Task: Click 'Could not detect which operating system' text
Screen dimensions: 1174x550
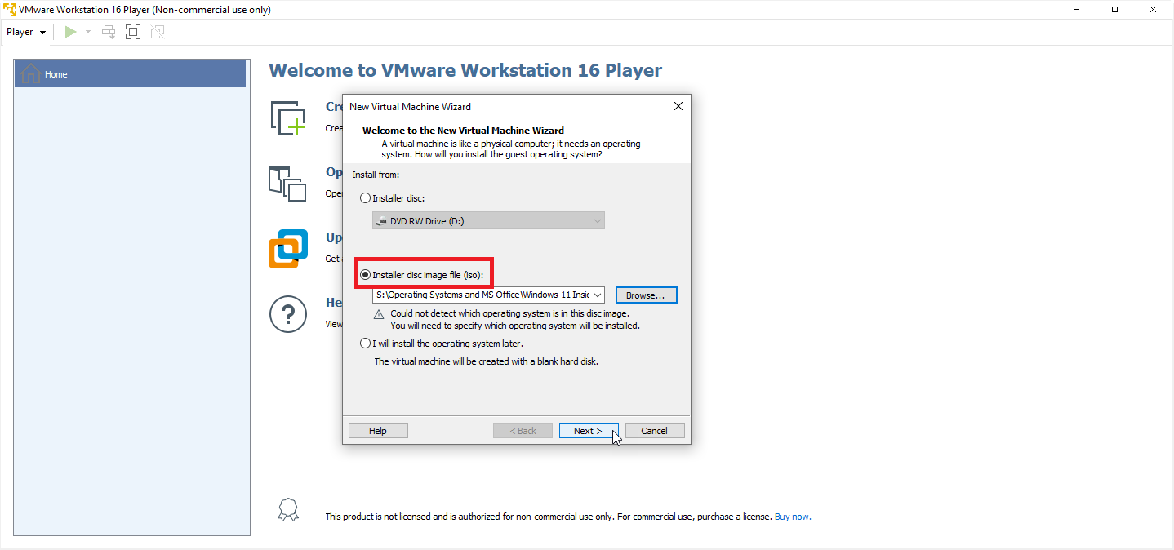Action: click(x=509, y=313)
